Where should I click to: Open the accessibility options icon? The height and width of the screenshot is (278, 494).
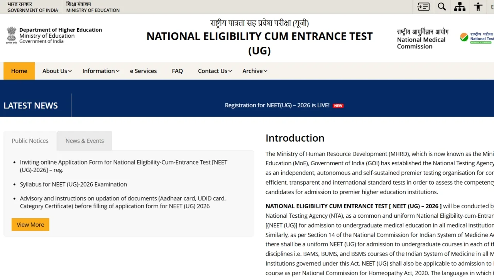(478, 7)
